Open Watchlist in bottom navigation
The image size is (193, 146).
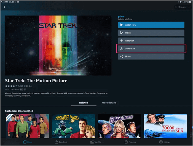pyautogui.click(x=96, y=142)
